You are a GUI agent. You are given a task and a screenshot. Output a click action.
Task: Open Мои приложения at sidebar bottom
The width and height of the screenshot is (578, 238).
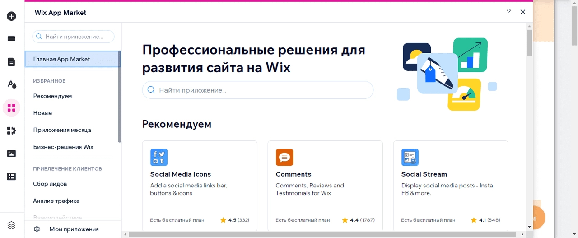click(x=74, y=229)
